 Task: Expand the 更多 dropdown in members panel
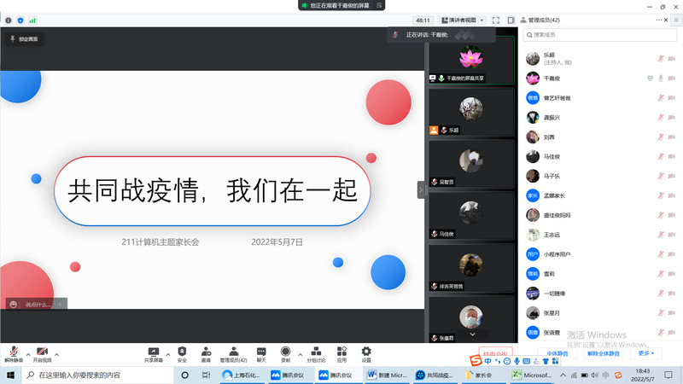point(649,353)
